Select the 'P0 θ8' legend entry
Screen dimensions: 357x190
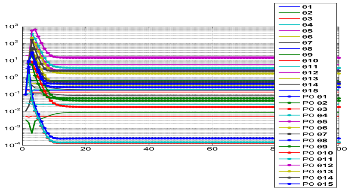pos(315,140)
